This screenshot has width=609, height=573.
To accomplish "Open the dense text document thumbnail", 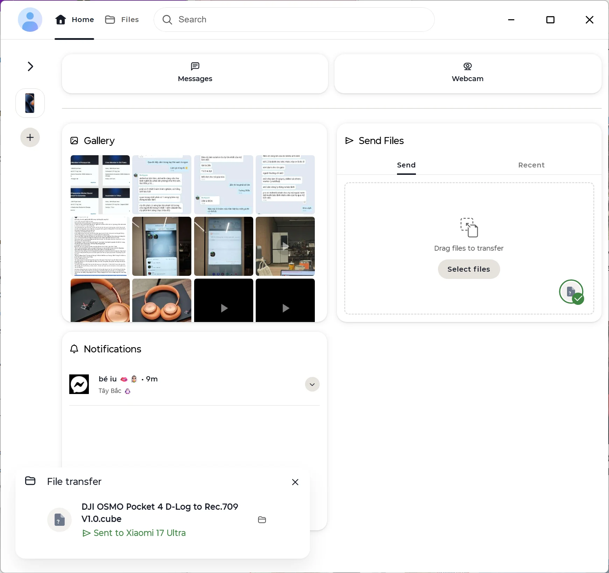I will pyautogui.click(x=100, y=246).
